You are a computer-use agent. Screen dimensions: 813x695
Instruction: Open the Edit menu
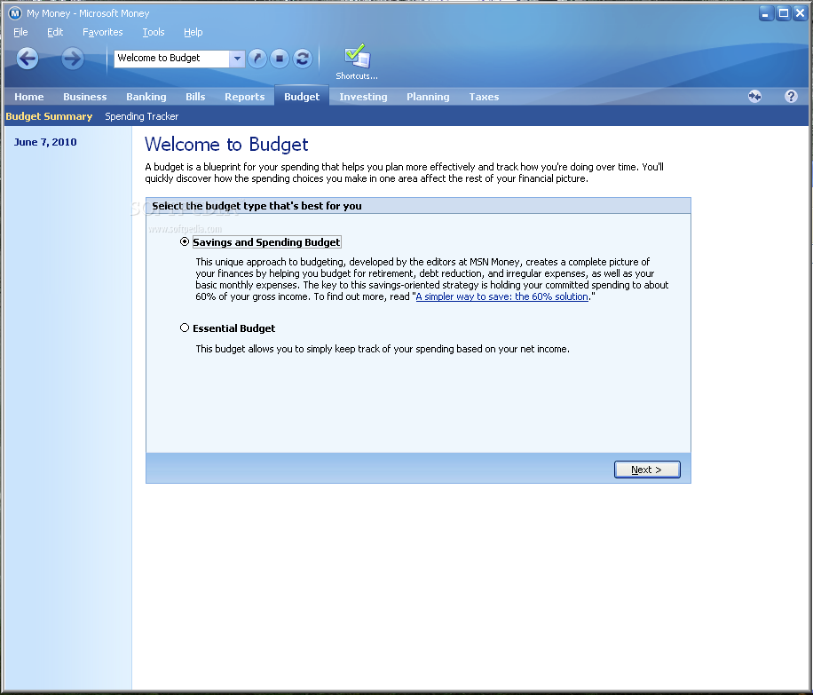tap(55, 32)
